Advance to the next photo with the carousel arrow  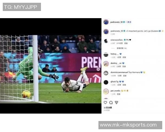click(x=98, y=69)
